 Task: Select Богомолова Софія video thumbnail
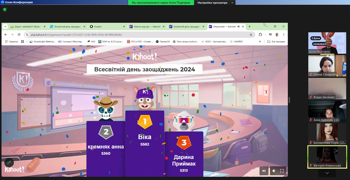tap(327, 134)
